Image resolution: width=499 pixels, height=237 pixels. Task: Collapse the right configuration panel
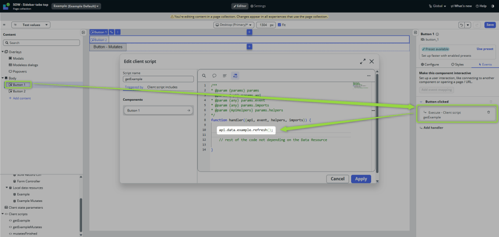click(x=415, y=32)
